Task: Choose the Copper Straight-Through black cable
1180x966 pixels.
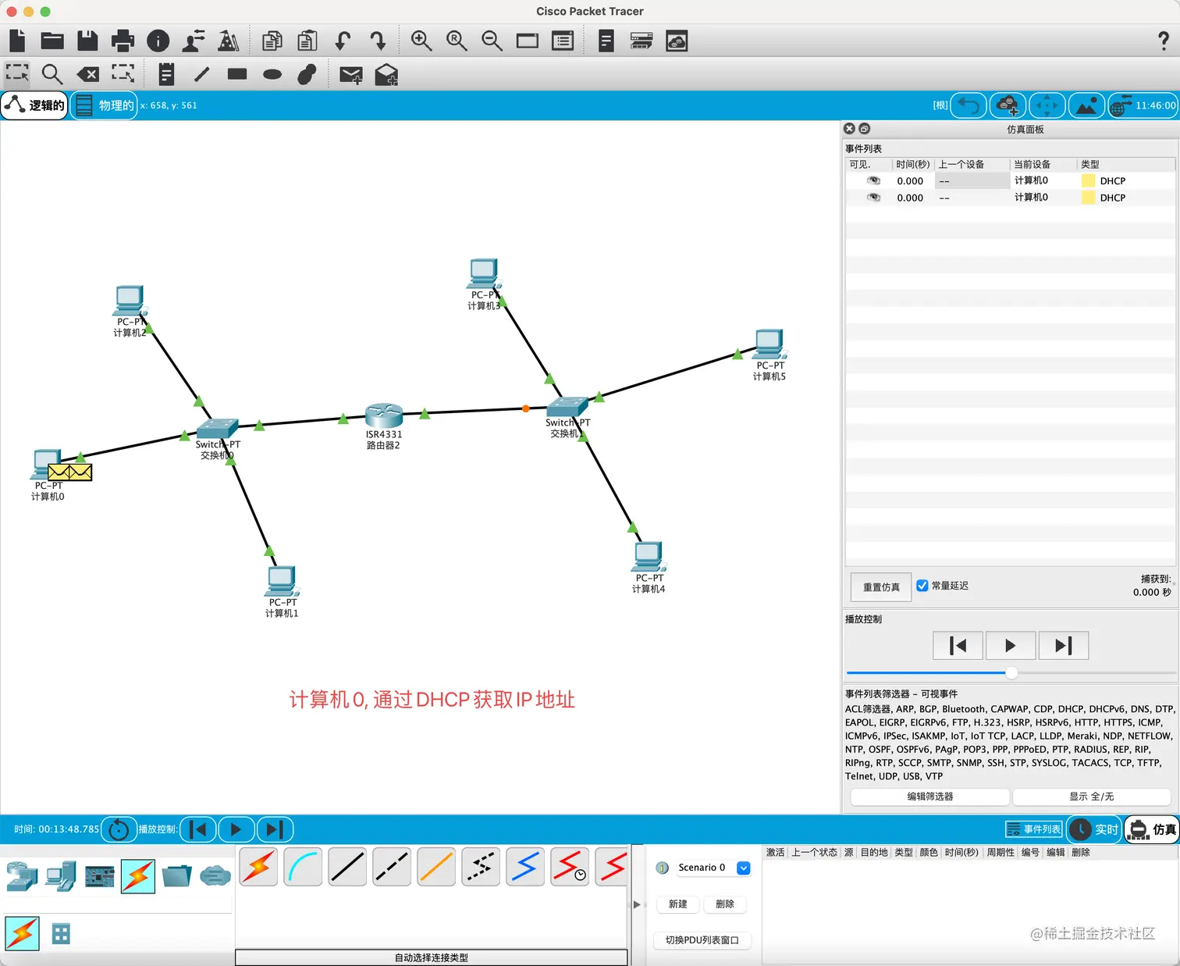Action: click(347, 868)
